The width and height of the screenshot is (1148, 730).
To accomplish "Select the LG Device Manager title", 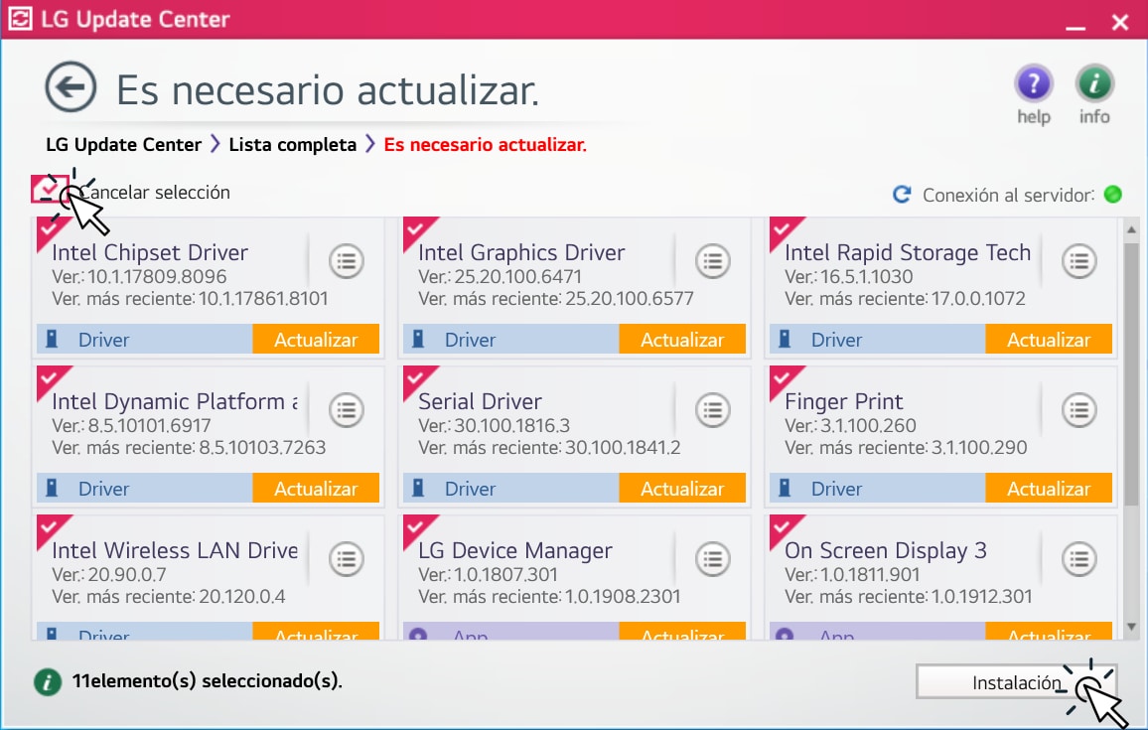I will (514, 550).
